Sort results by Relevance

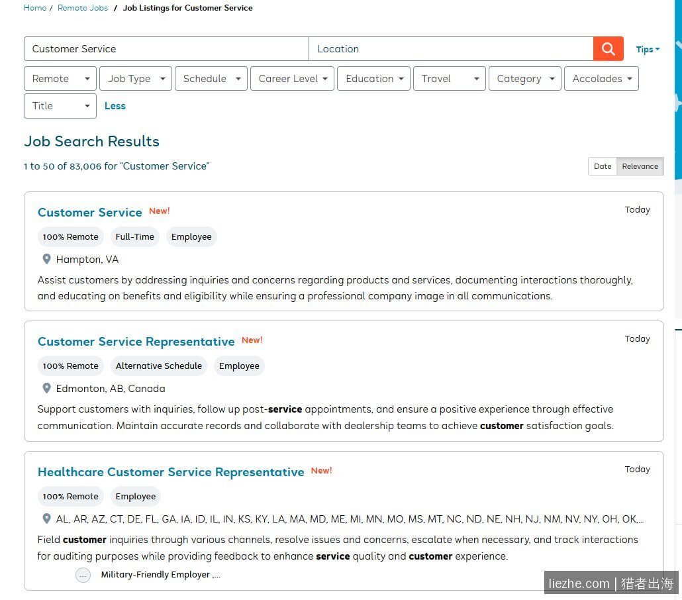click(640, 166)
